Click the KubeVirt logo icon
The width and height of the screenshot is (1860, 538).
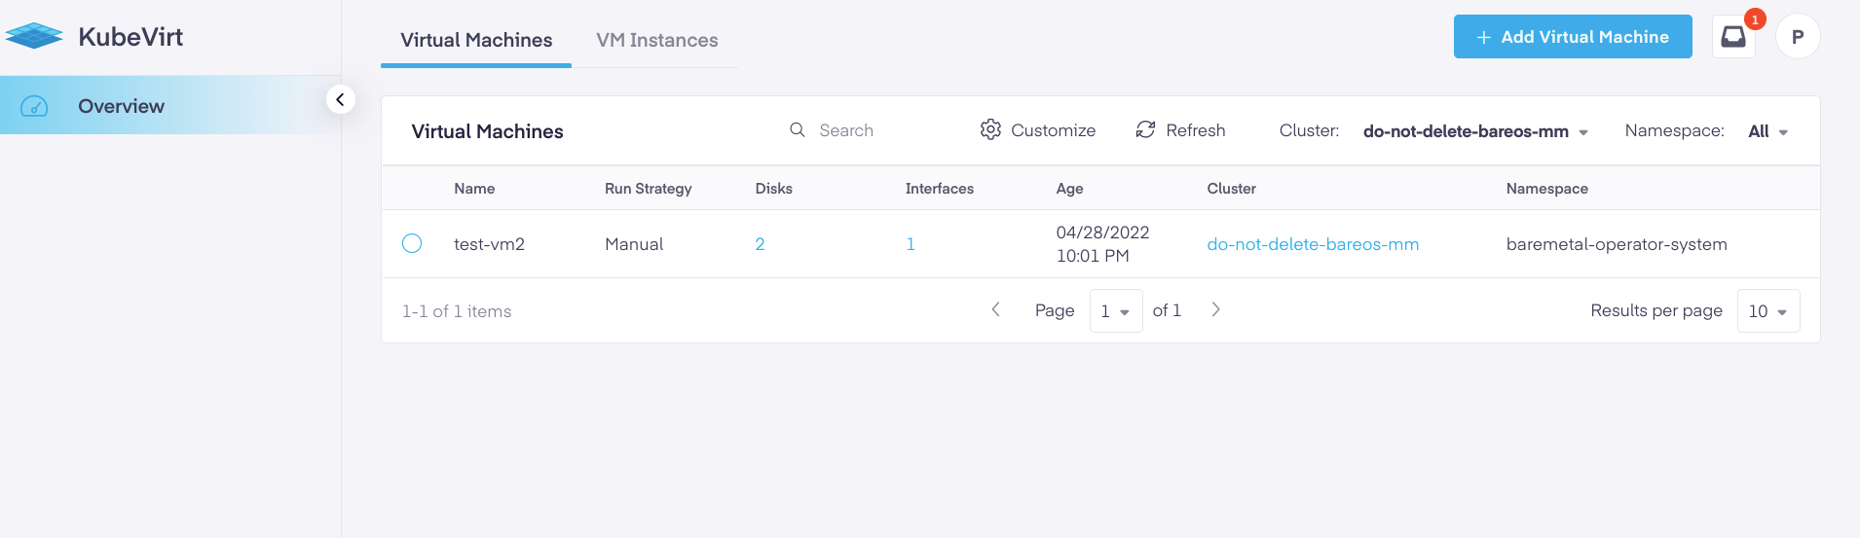pos(34,36)
